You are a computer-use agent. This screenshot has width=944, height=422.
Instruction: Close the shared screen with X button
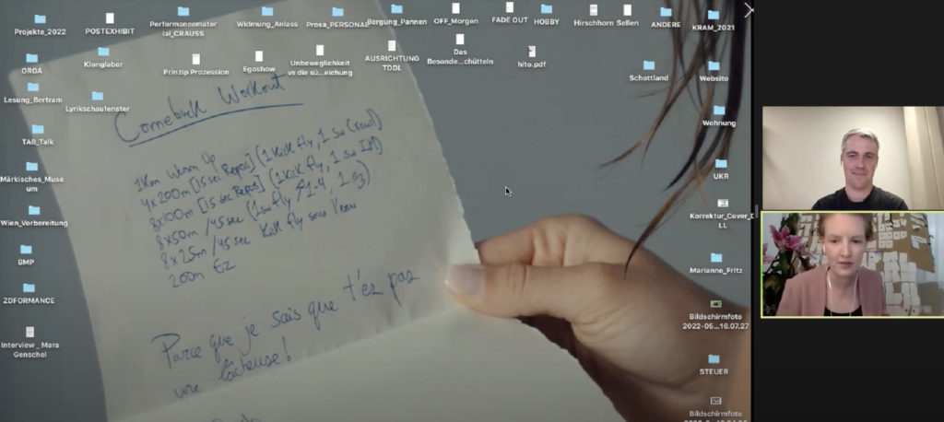(x=749, y=9)
